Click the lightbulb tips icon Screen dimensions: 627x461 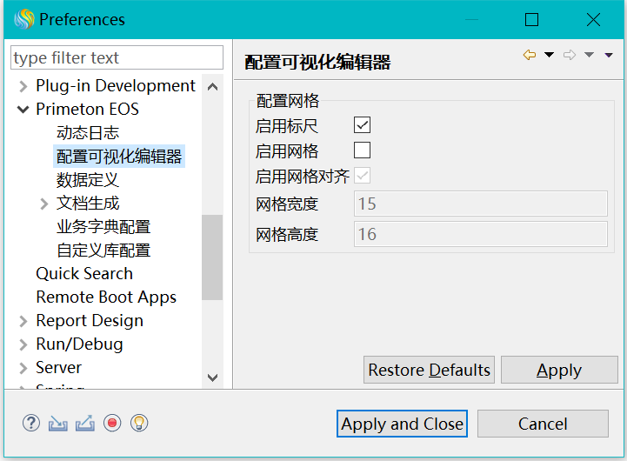139,424
